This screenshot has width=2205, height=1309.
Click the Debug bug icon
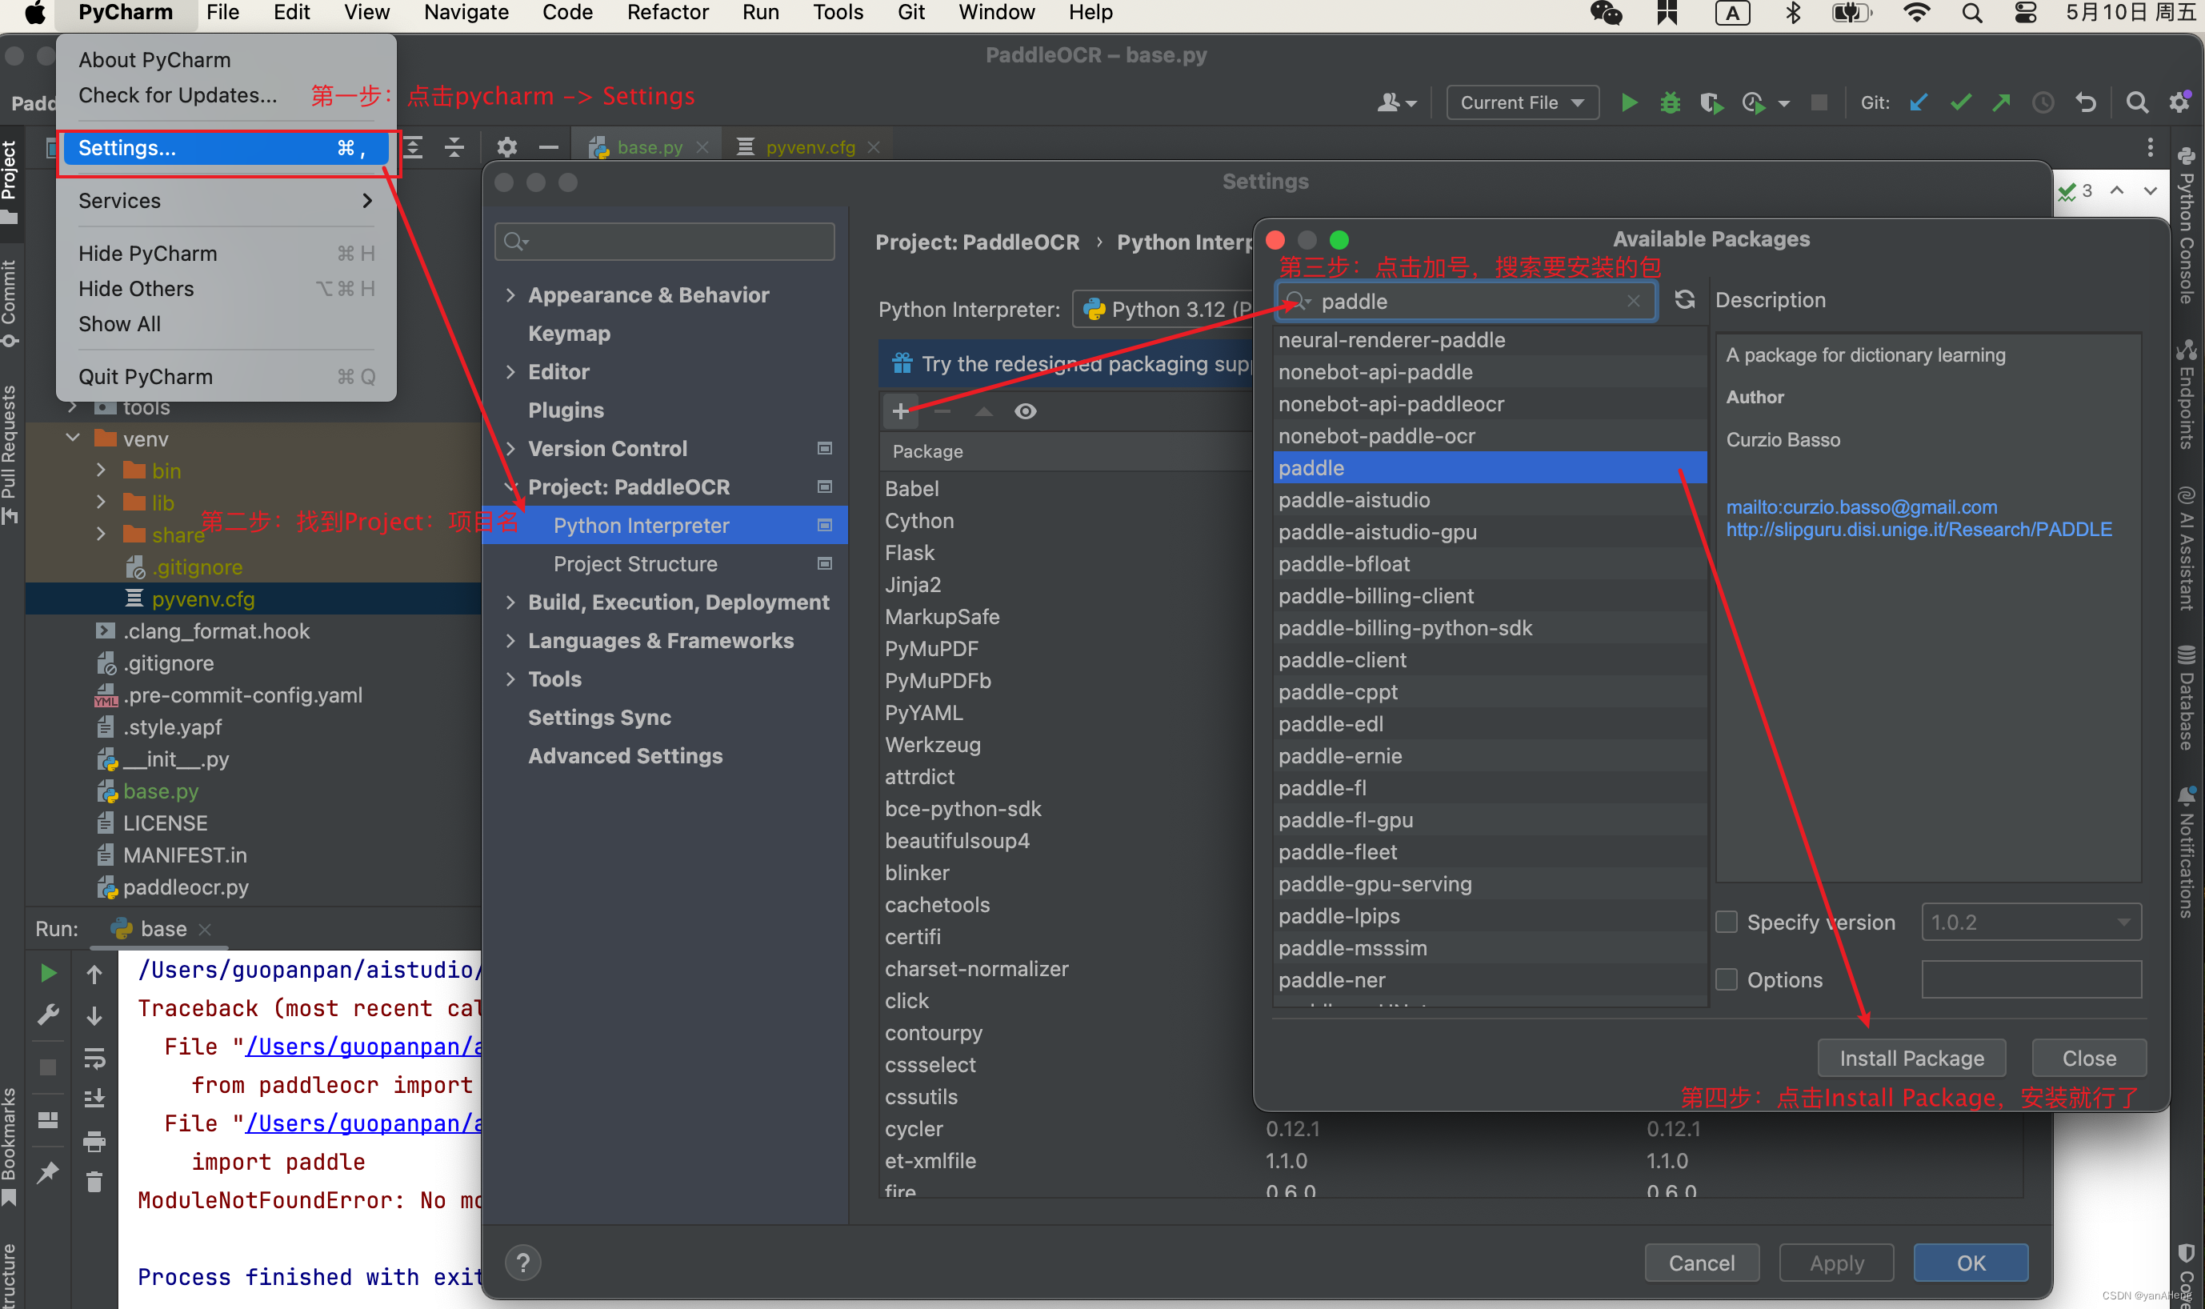pyautogui.click(x=1670, y=102)
